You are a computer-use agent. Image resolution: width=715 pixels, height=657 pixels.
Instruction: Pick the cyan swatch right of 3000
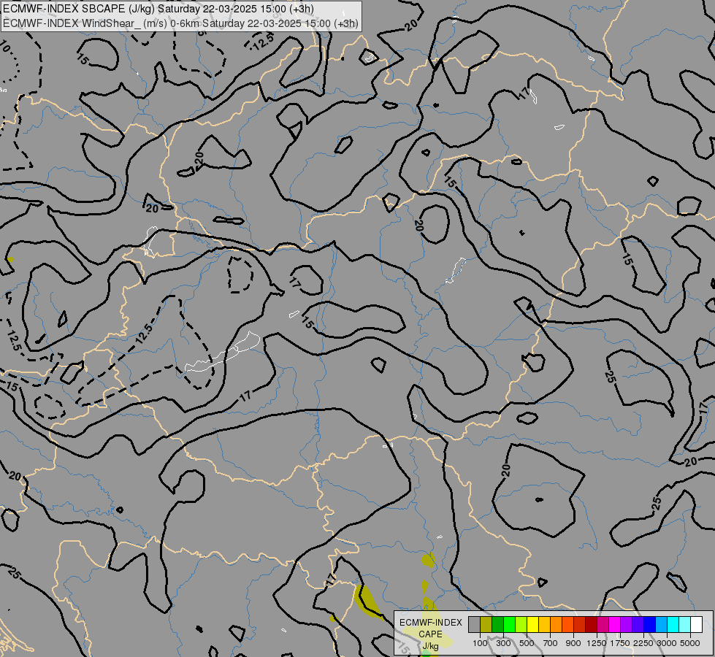pos(673,625)
